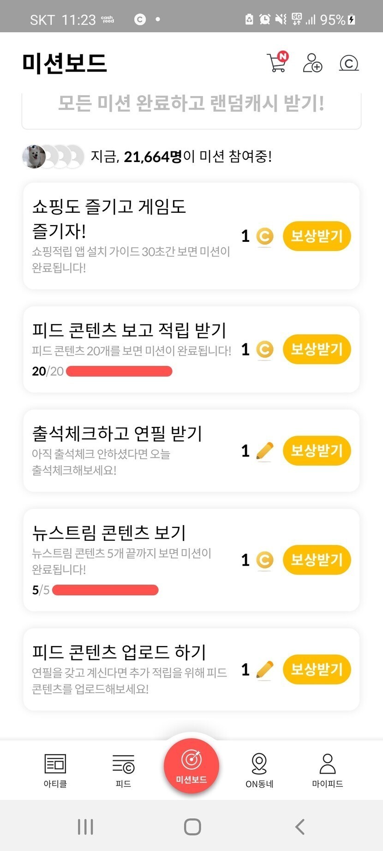Claim reward for 피드 콘텐츠 업로드 하기

[317, 670]
